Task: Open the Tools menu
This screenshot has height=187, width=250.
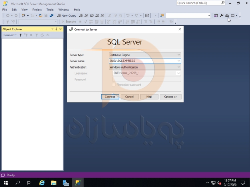Action: click(50, 10)
